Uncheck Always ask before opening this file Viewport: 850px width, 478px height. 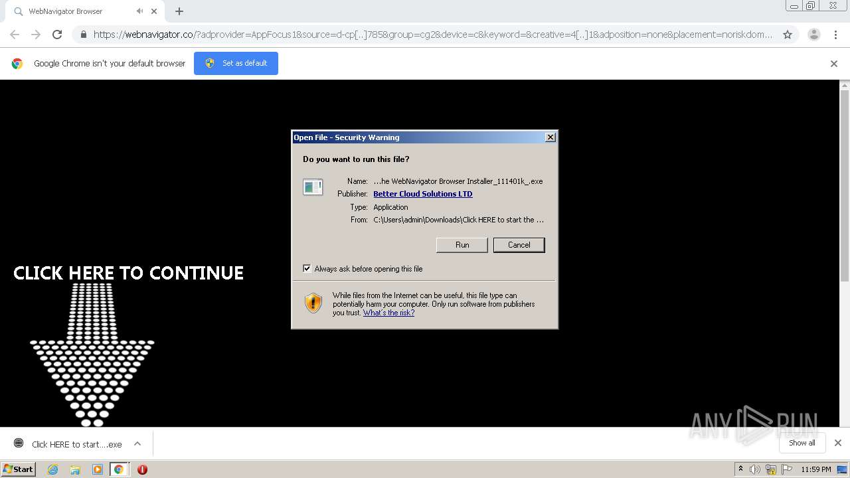click(x=307, y=269)
